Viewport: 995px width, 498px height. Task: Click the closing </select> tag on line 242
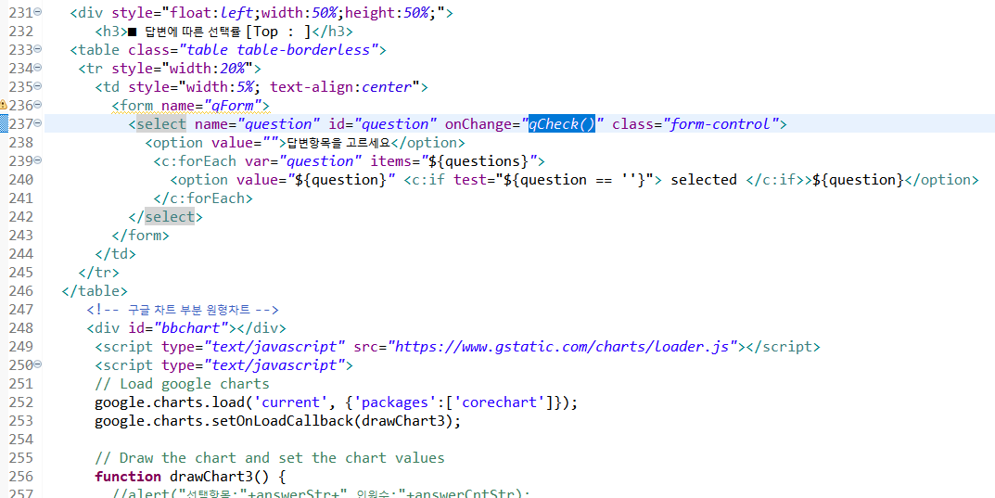[x=166, y=217]
